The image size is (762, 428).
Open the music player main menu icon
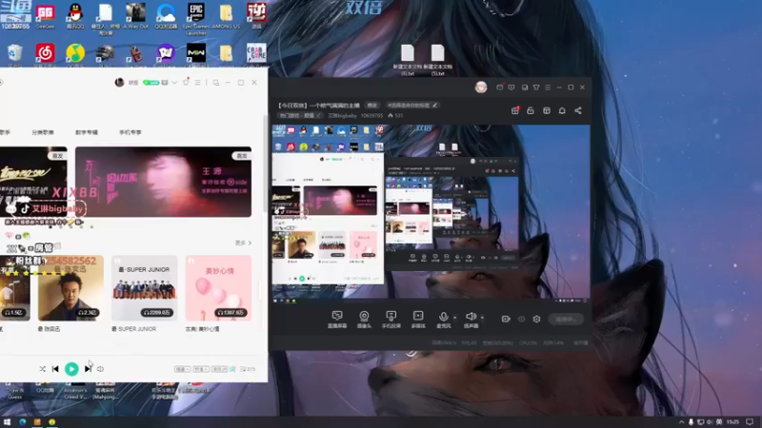[197, 83]
